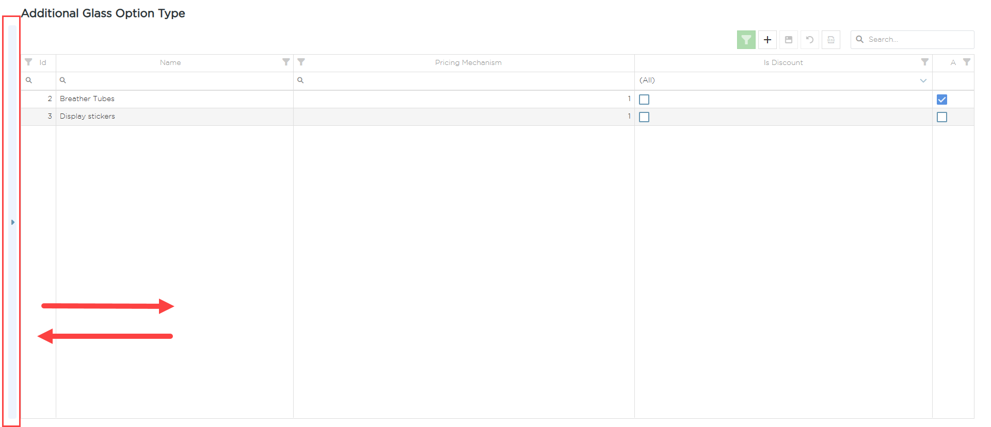The image size is (991, 427).
Task: Click Id cell 2 of Breather Tubes
Action: click(x=38, y=99)
